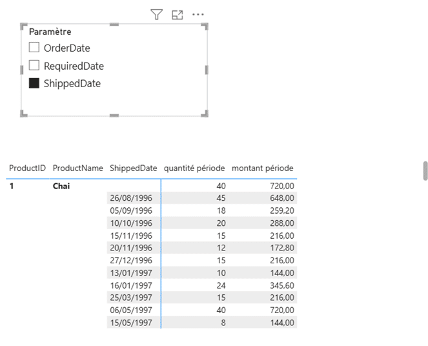Check the OrderDate checkbox
This screenshot has width=428, height=346.
point(34,48)
